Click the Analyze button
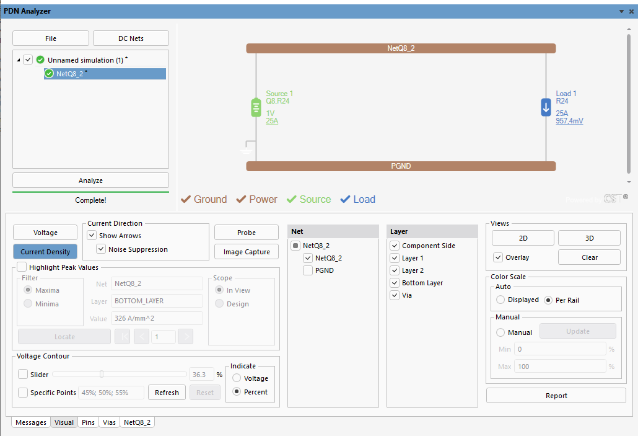 (x=90, y=180)
